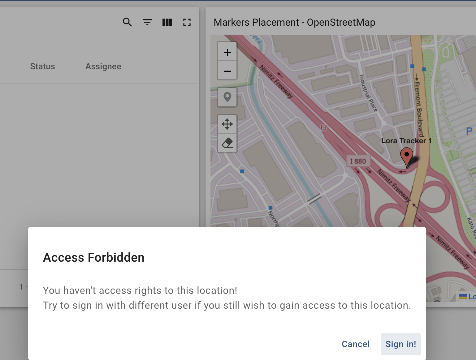
Task: Open the column visibility settings
Action: pyautogui.click(x=167, y=22)
